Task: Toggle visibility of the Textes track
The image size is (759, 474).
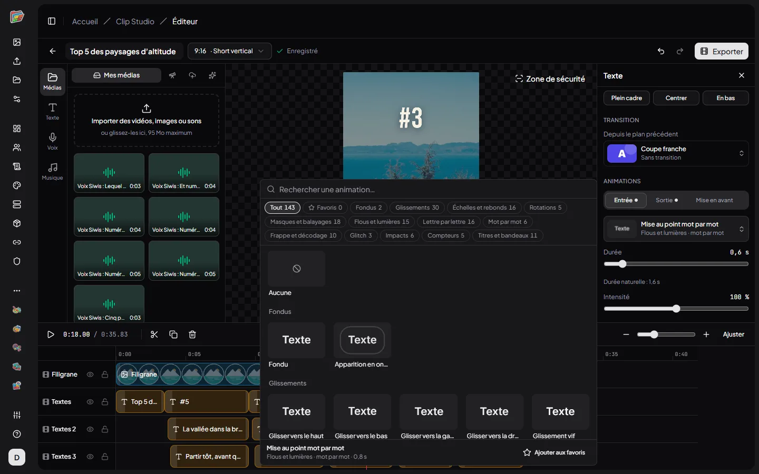Action: (x=90, y=402)
